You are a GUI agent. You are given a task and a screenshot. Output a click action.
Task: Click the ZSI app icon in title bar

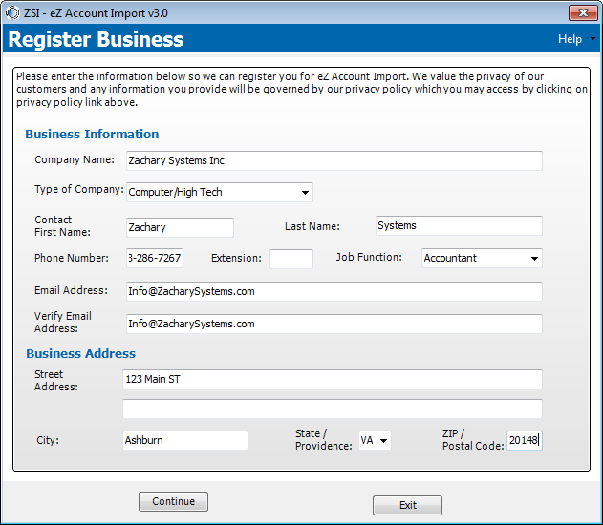coord(11,12)
